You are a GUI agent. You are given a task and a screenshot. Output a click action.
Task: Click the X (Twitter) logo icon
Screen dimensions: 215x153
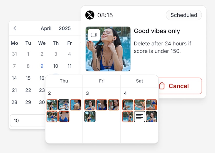[90, 15]
